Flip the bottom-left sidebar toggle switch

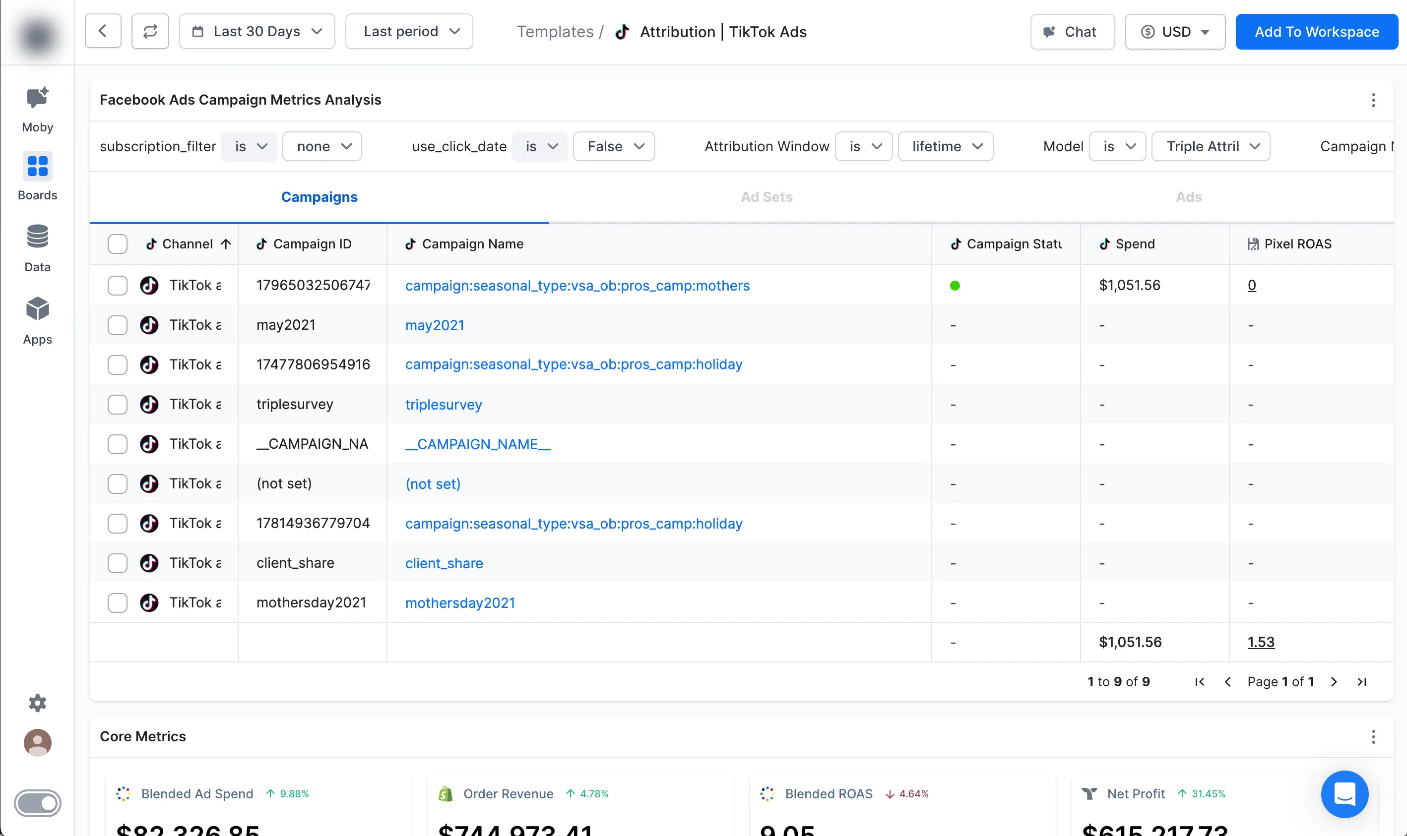pyautogui.click(x=37, y=803)
